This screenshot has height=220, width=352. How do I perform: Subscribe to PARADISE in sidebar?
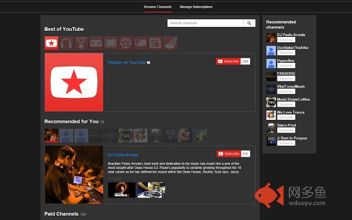286,79
